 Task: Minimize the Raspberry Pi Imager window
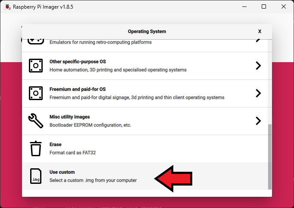tap(244, 7)
